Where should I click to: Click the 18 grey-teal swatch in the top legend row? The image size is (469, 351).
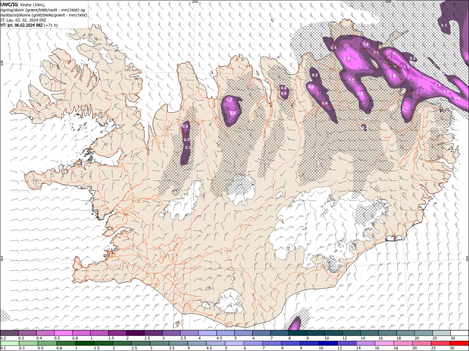[x=405, y=333]
